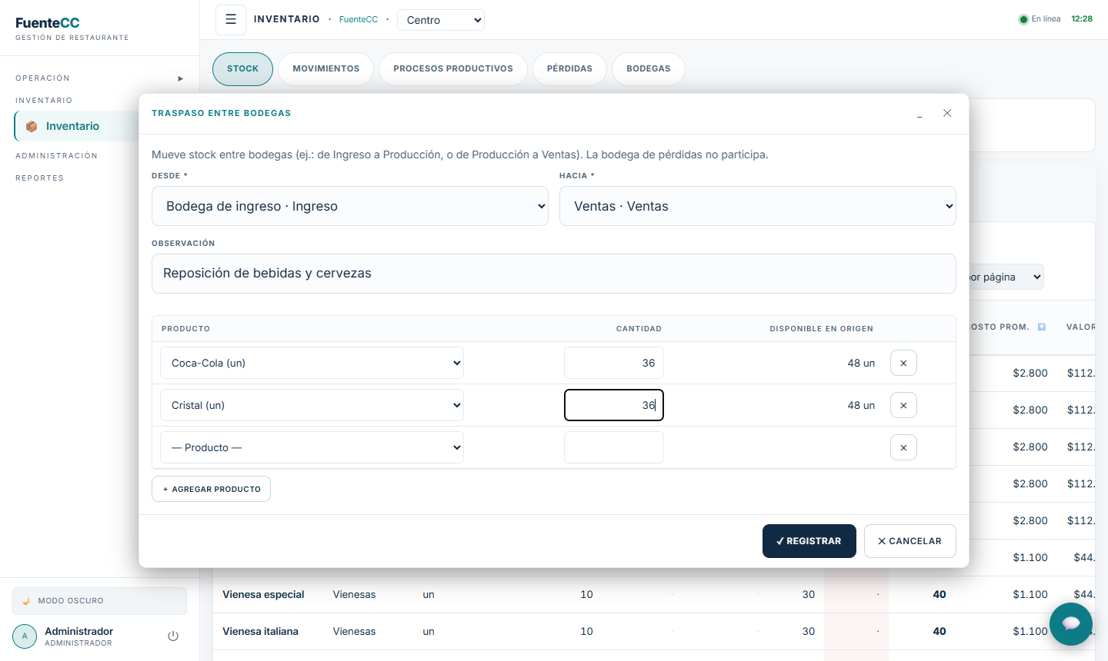The width and height of the screenshot is (1108, 661).
Task: Switch to the Pérdidas tab
Action: pyautogui.click(x=569, y=68)
